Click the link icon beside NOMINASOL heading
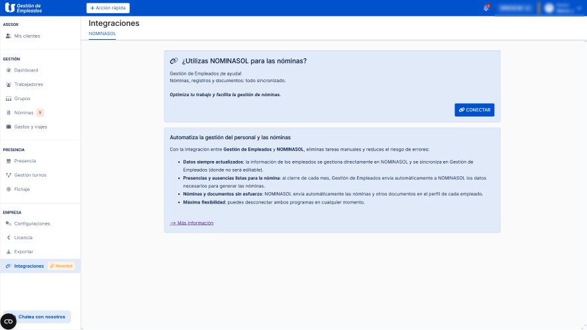The image size is (587, 330). click(174, 61)
